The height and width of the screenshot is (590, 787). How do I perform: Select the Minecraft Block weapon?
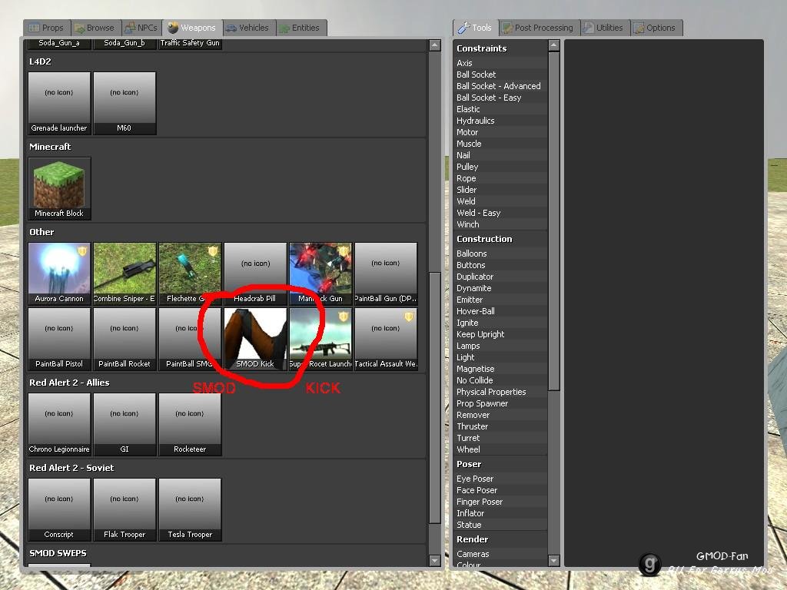(59, 188)
